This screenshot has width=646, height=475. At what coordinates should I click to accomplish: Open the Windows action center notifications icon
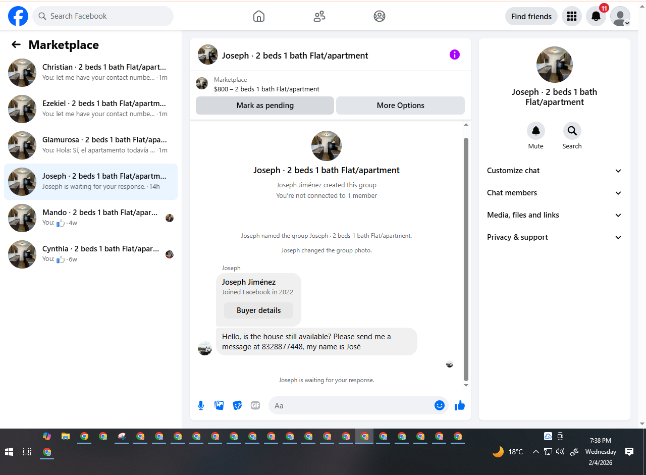pos(629,452)
